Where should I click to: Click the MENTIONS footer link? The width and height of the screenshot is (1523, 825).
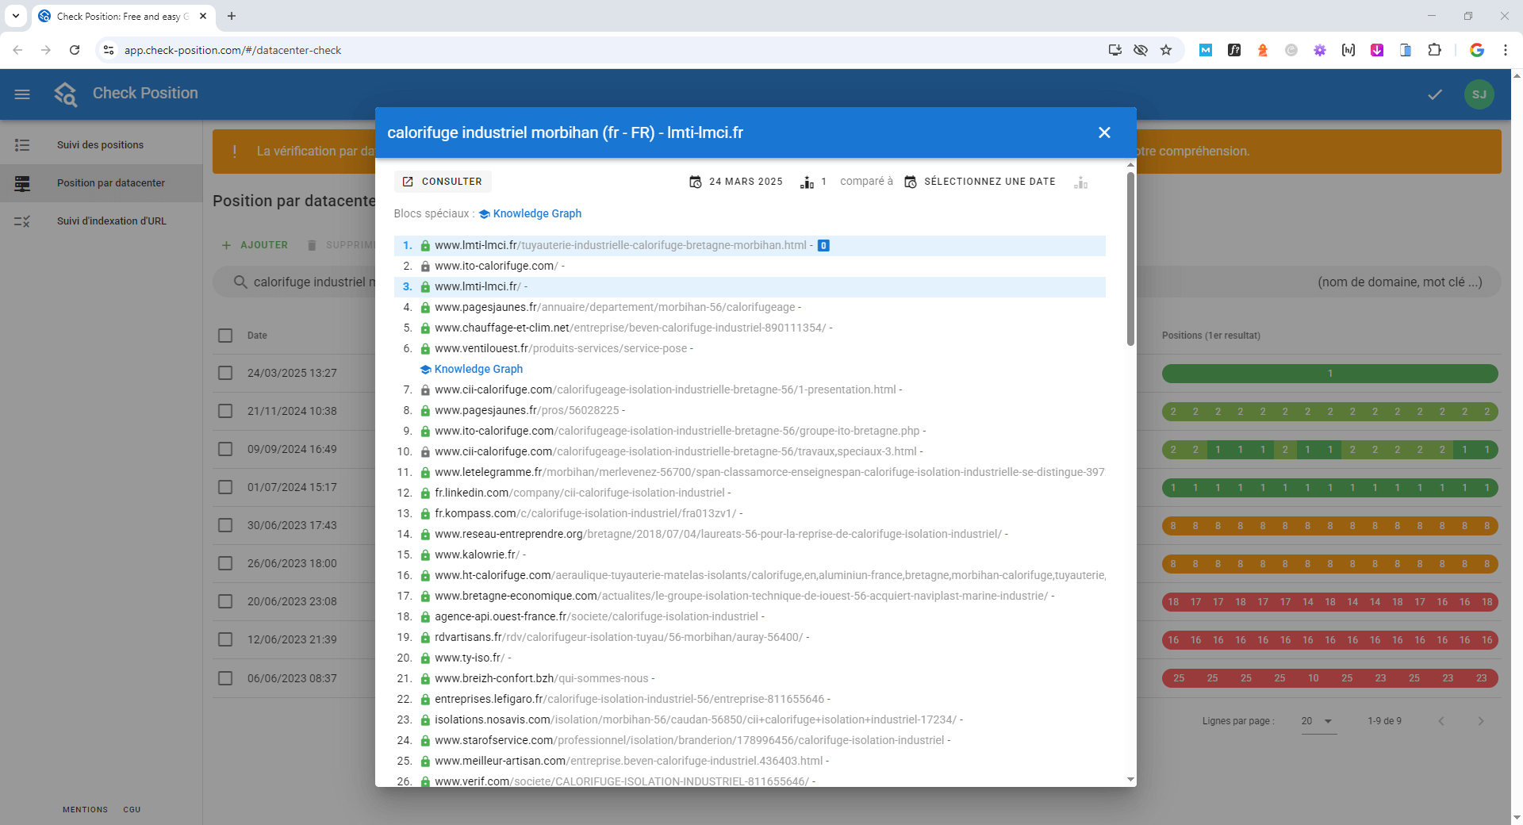[85, 810]
